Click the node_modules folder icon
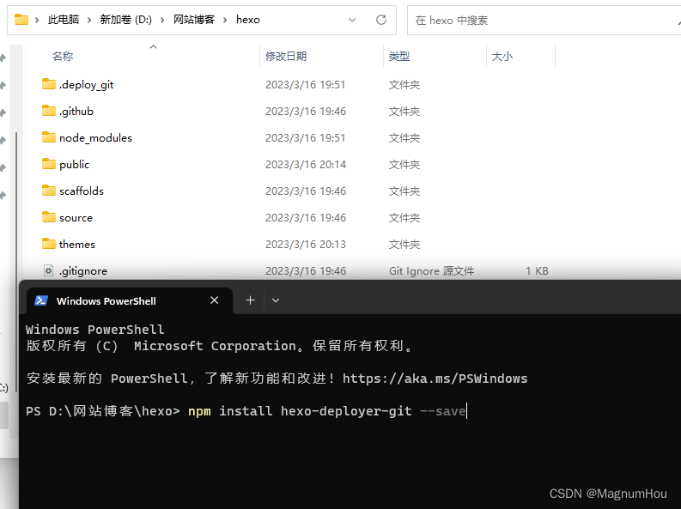 tap(48, 137)
